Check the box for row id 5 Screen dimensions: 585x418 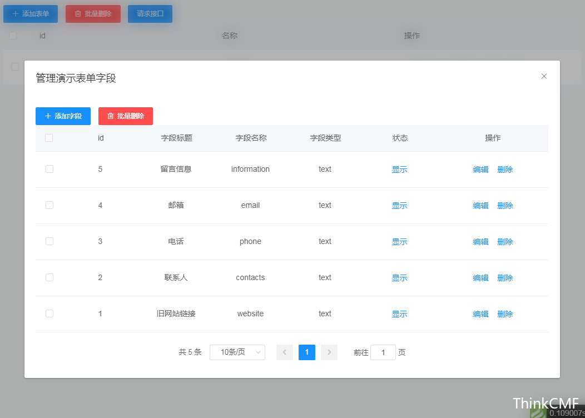tap(49, 169)
